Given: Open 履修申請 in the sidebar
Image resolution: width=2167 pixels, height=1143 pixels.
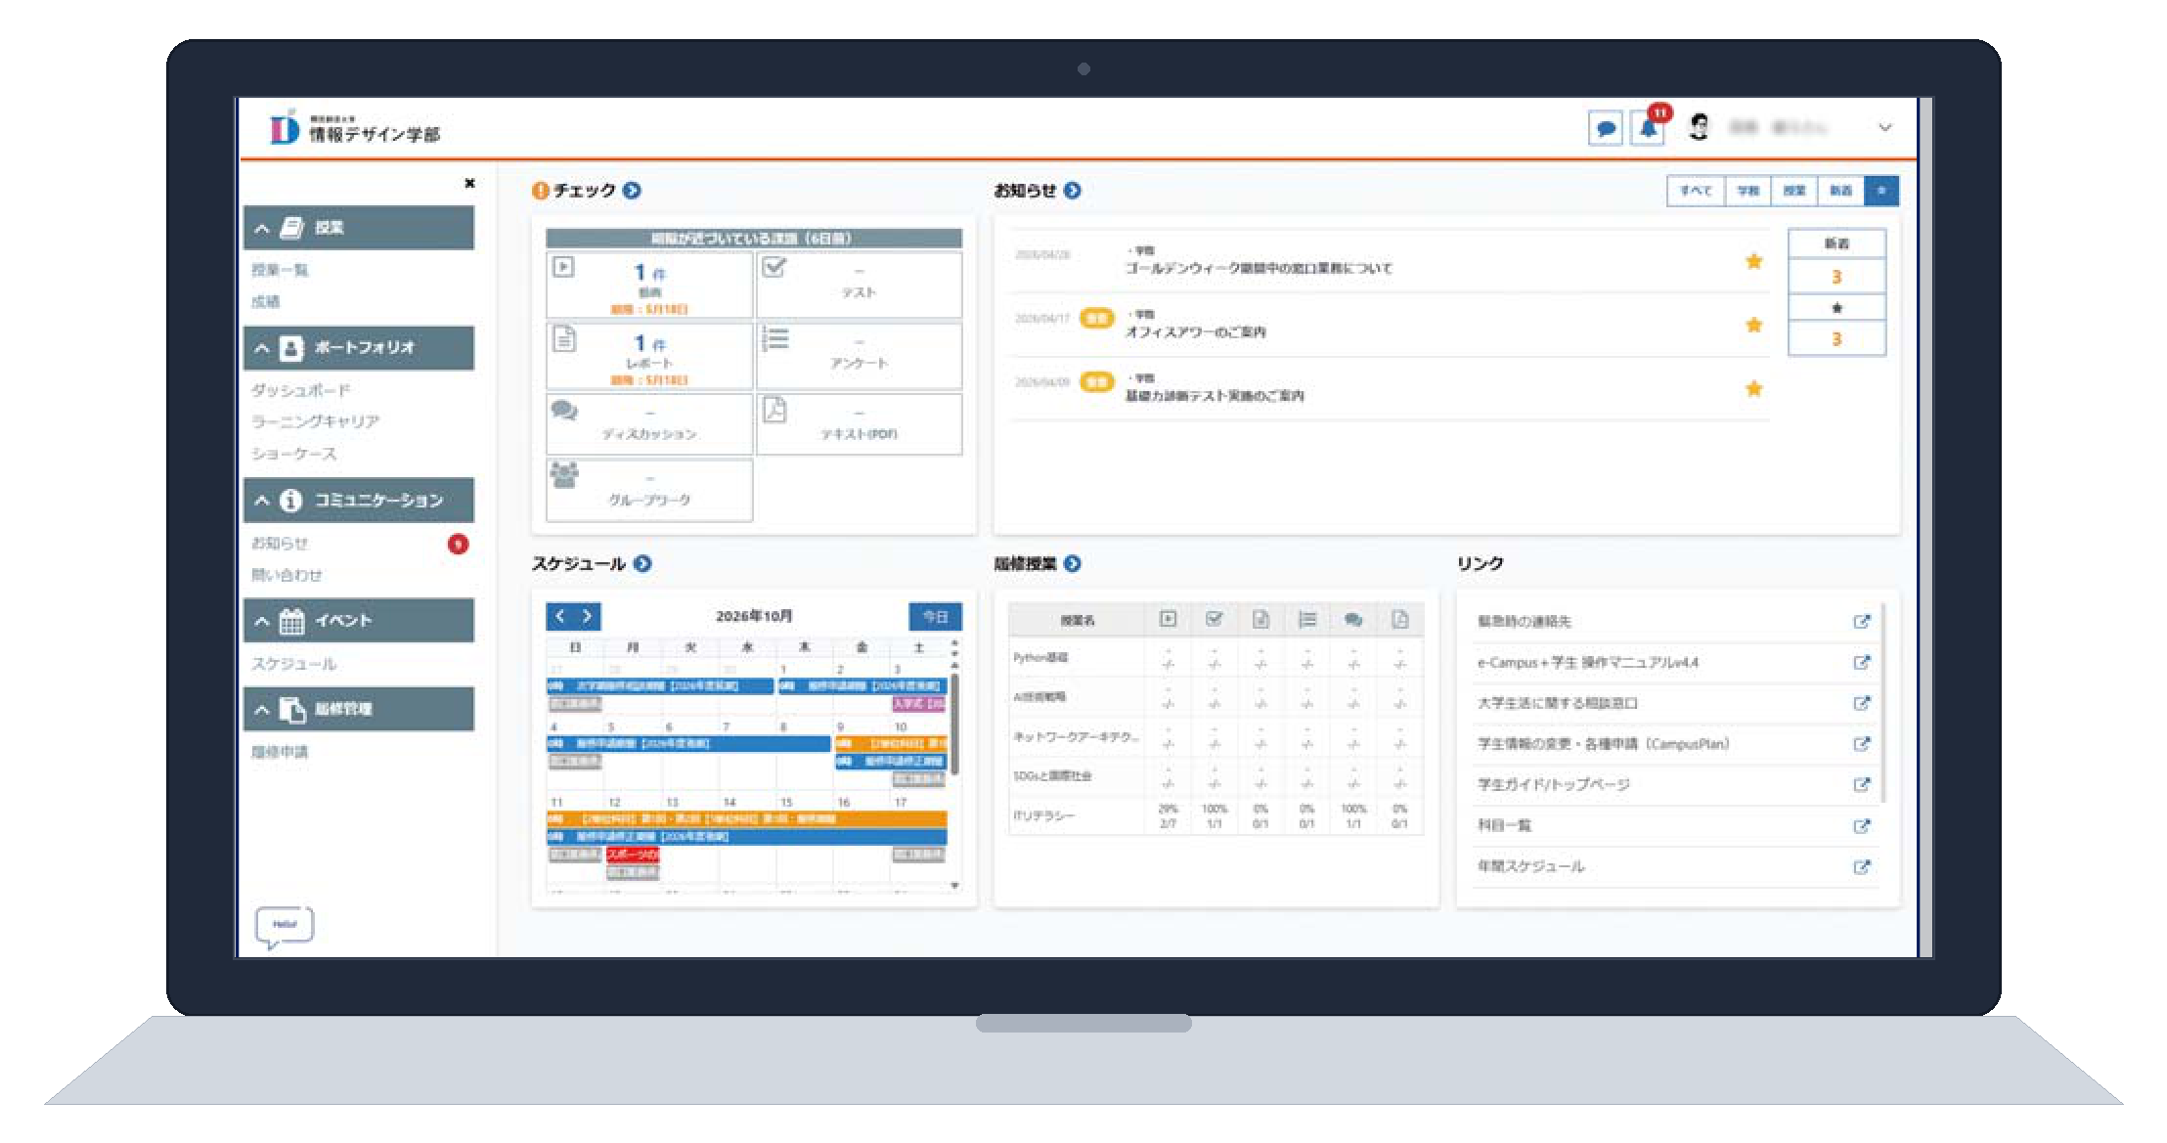Looking at the screenshot, I should [x=280, y=752].
